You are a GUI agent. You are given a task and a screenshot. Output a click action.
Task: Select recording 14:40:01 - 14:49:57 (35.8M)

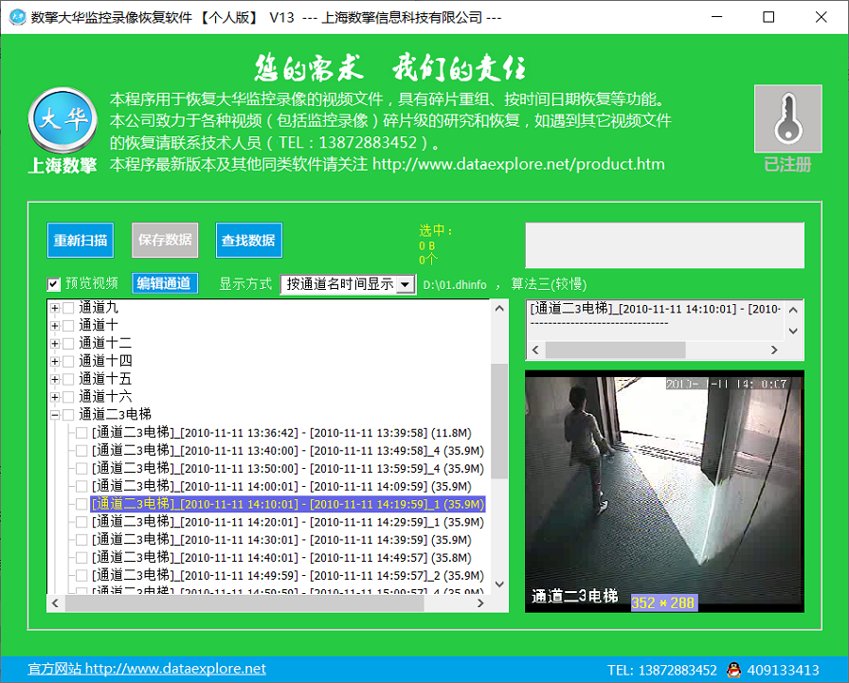(281, 558)
